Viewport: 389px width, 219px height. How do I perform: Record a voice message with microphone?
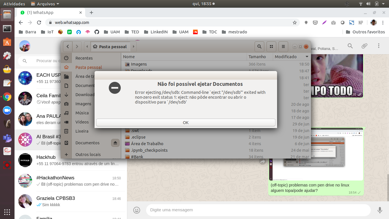coord(380,210)
